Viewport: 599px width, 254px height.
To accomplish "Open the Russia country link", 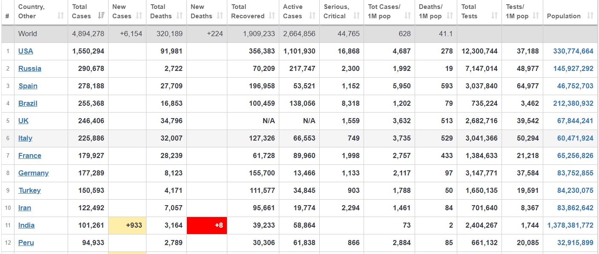I will click(30, 68).
